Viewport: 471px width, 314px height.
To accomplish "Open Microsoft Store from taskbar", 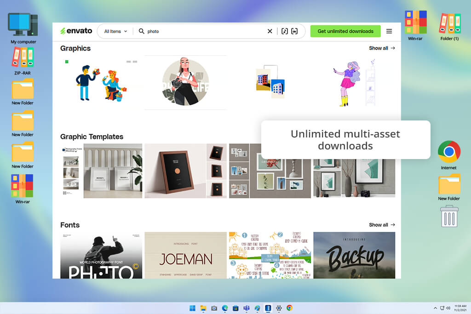I will (235, 308).
